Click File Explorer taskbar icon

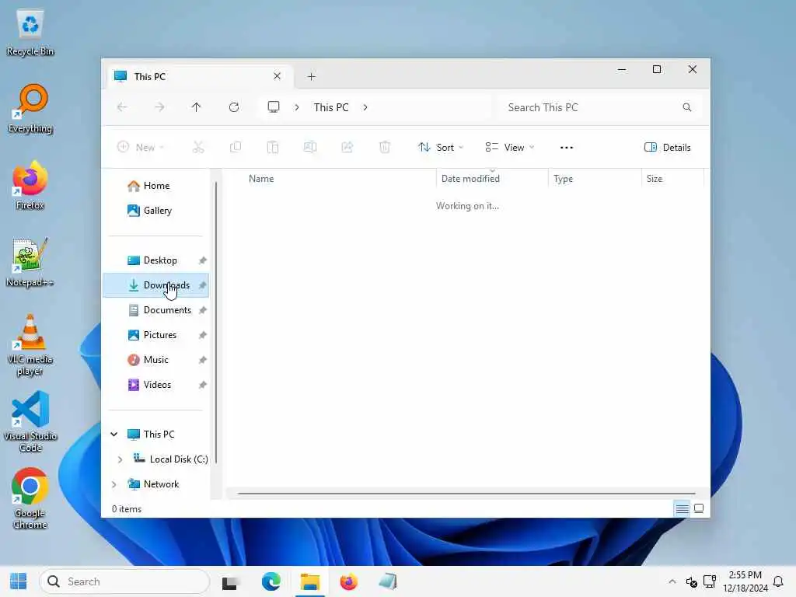(309, 581)
